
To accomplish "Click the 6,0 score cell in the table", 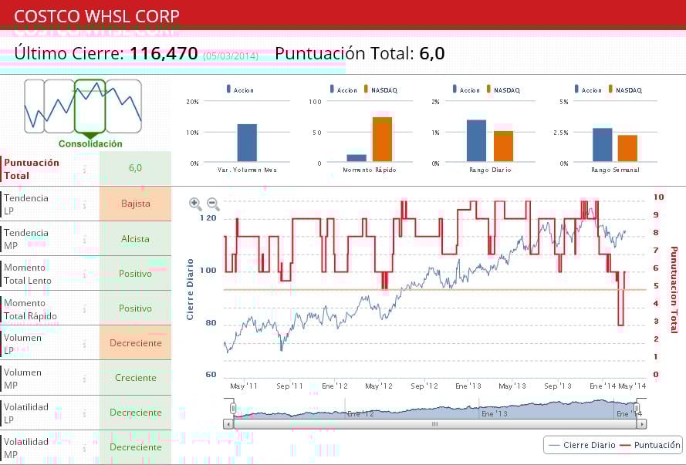I will pos(135,168).
